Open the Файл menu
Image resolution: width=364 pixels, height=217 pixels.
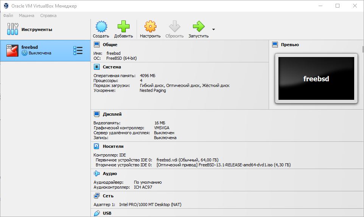point(8,15)
